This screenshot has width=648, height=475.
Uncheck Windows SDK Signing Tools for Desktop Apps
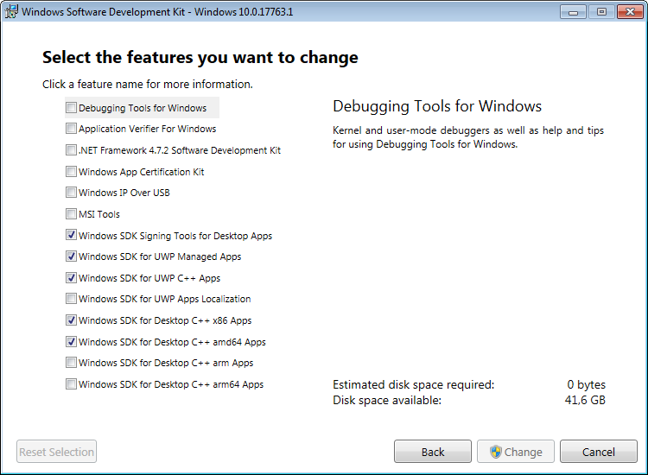(x=71, y=235)
